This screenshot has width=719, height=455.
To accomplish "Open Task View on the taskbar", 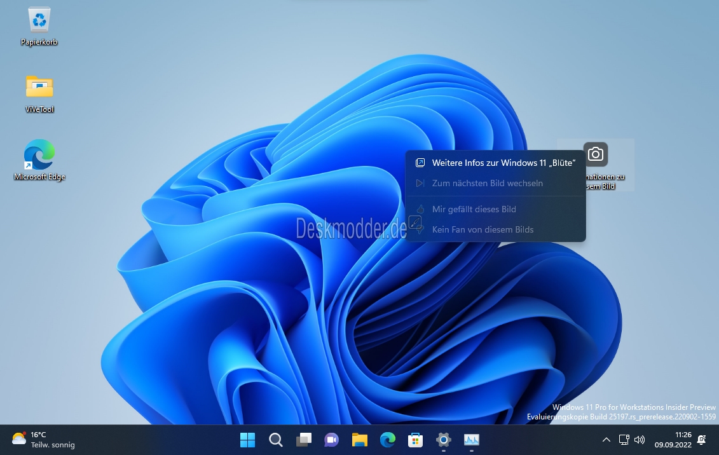I will 304,440.
